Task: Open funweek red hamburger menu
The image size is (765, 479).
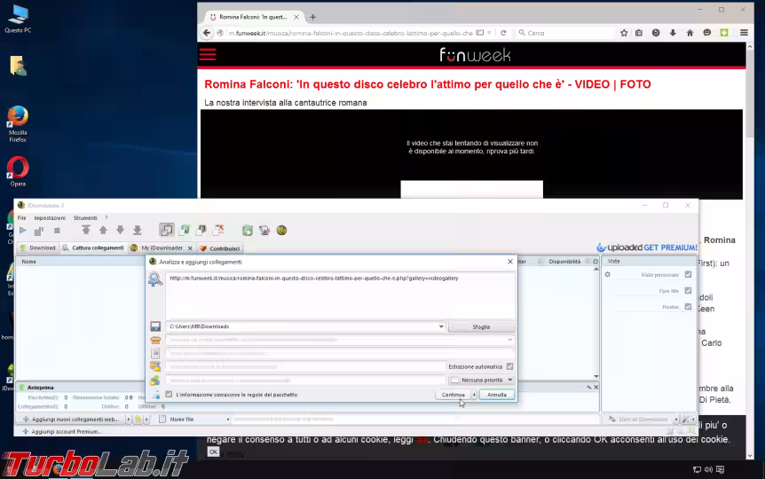Action: coord(208,54)
